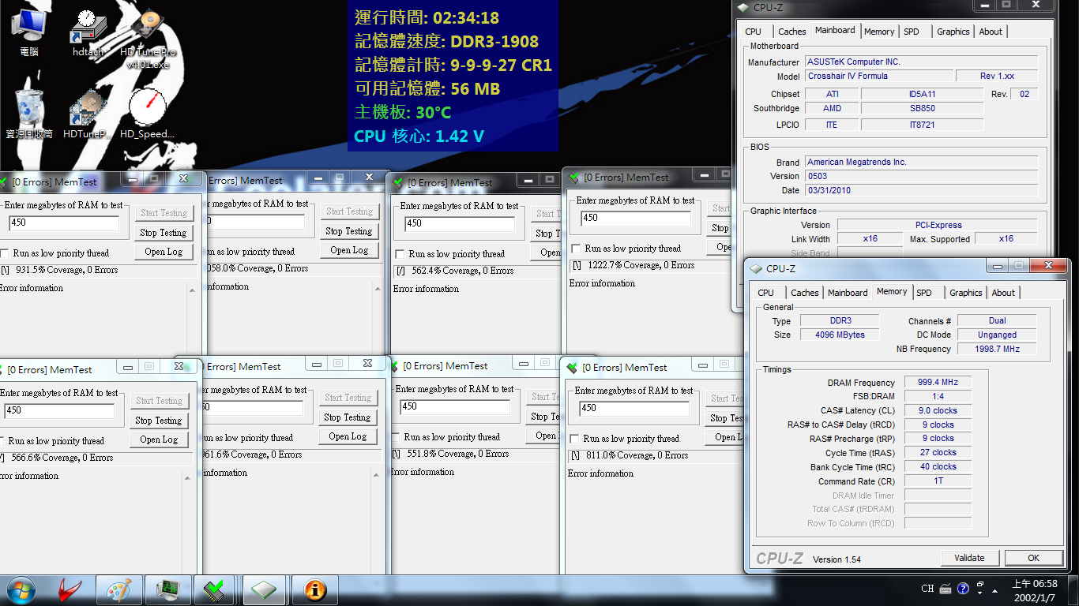Click MemTest title icon of 562.4% window
Screen dimensions: 1079x606
[399, 182]
